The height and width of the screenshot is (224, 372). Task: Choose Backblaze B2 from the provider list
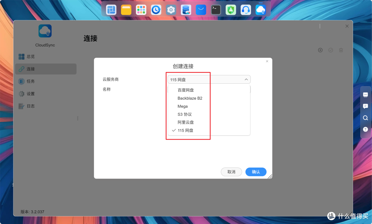tap(209, 98)
